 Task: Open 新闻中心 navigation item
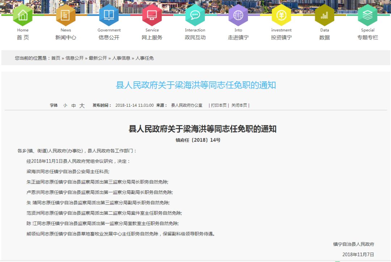click(66, 38)
